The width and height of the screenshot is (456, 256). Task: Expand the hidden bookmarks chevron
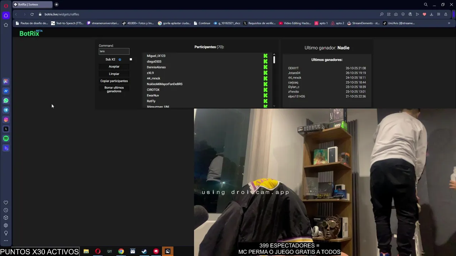449,23
